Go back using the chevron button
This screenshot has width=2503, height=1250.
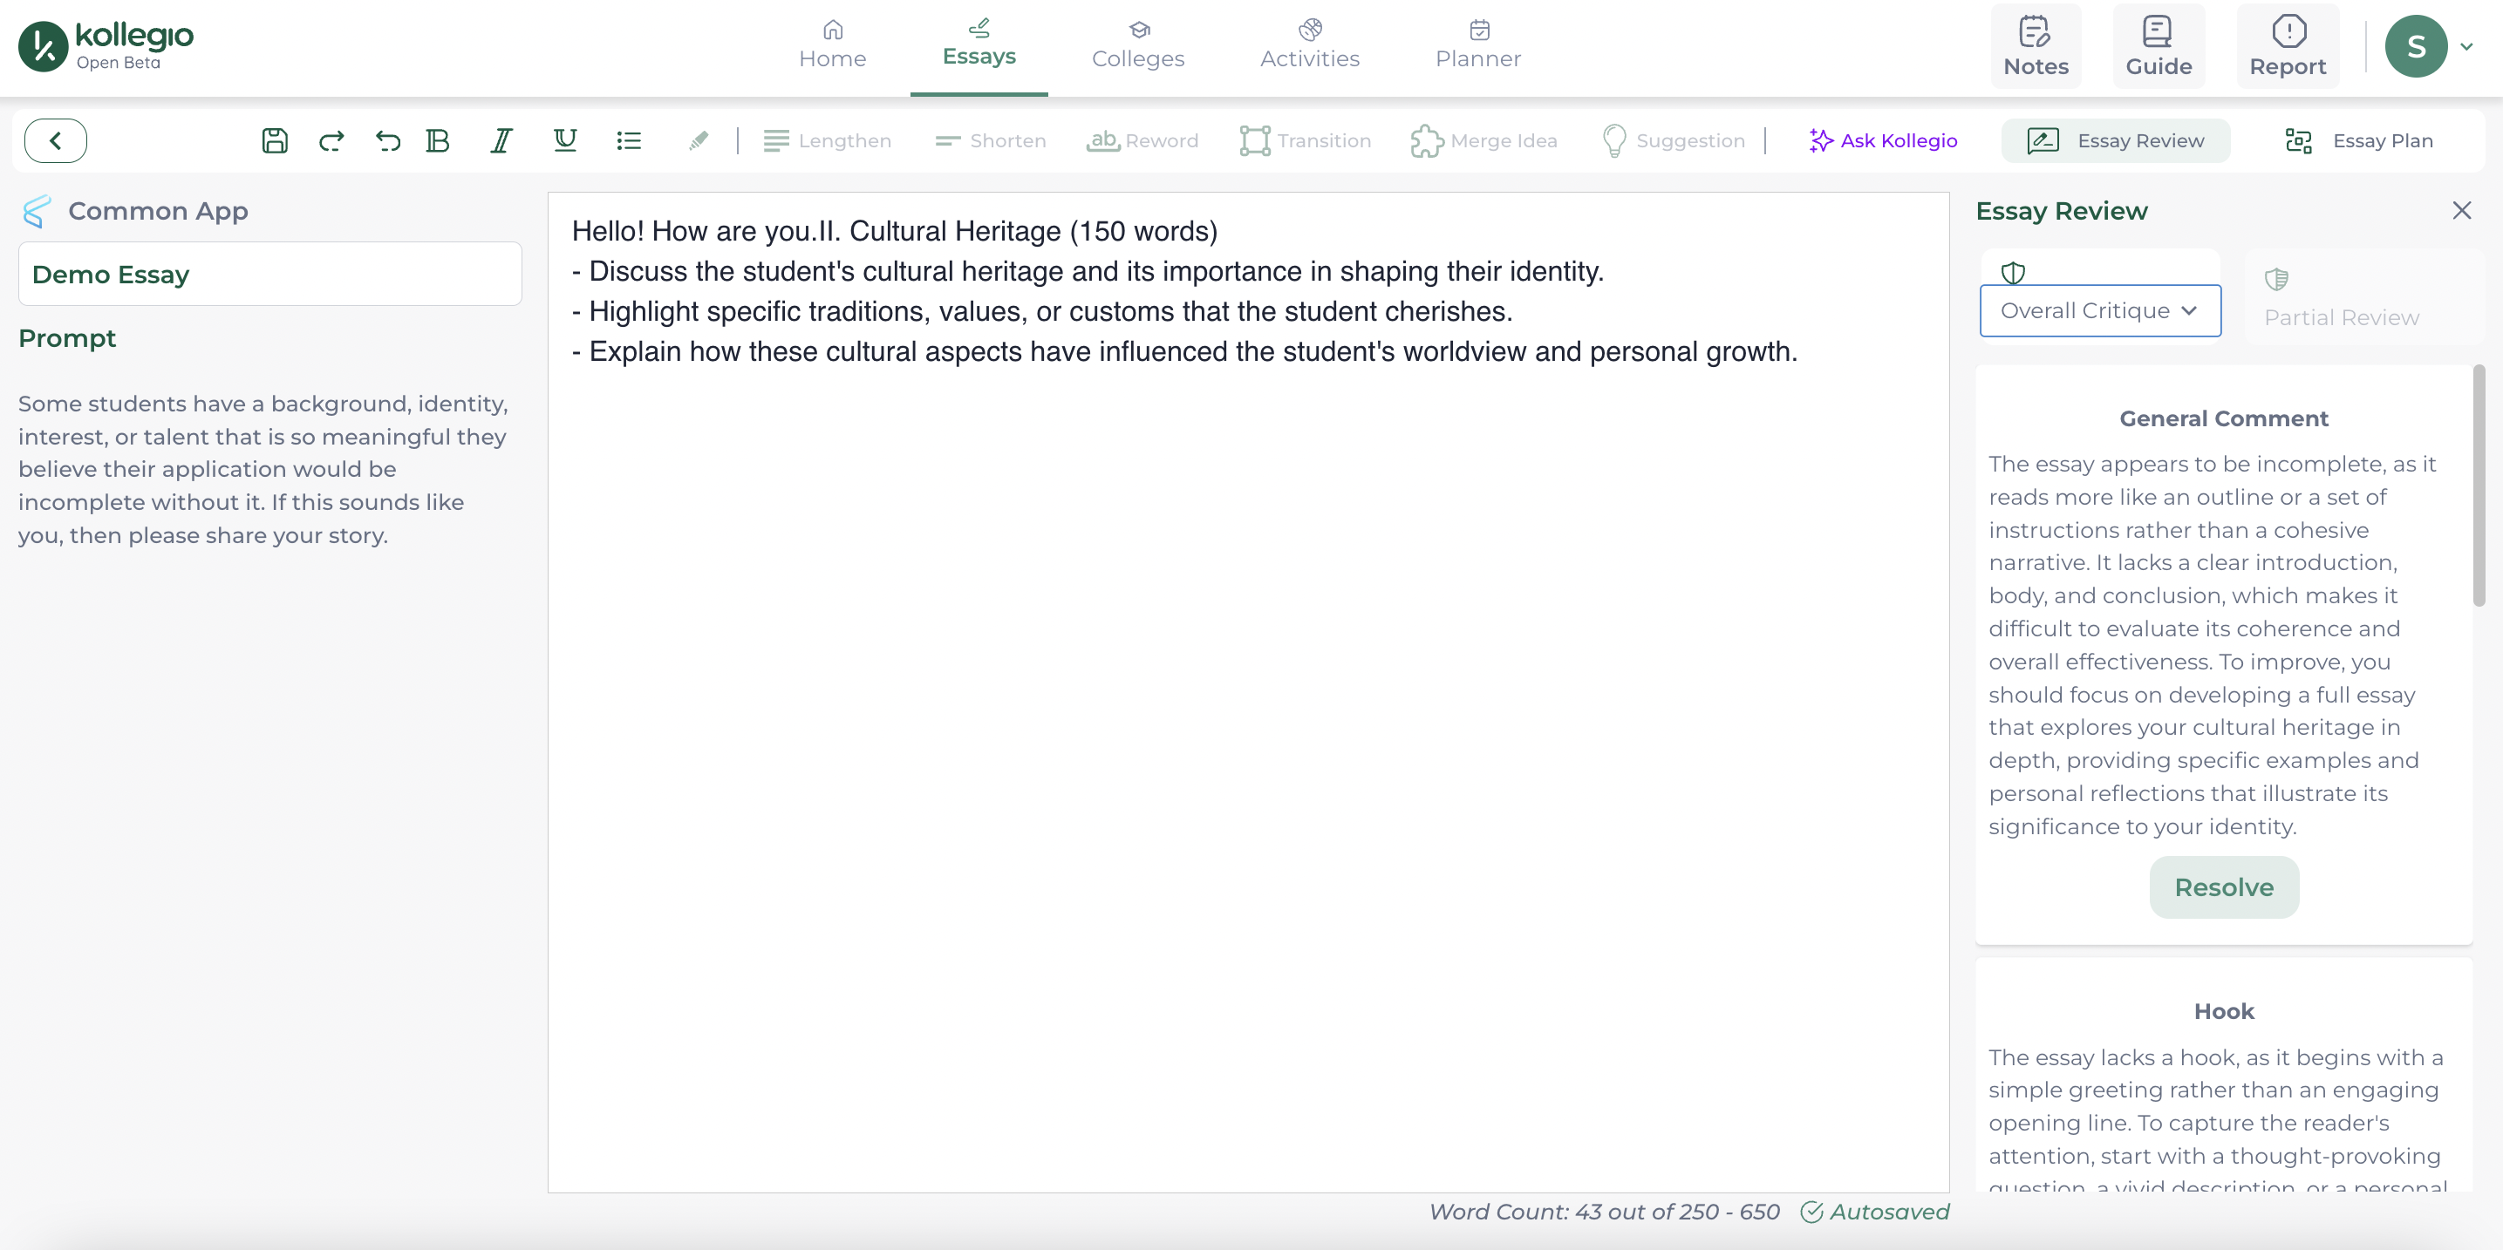[56, 141]
